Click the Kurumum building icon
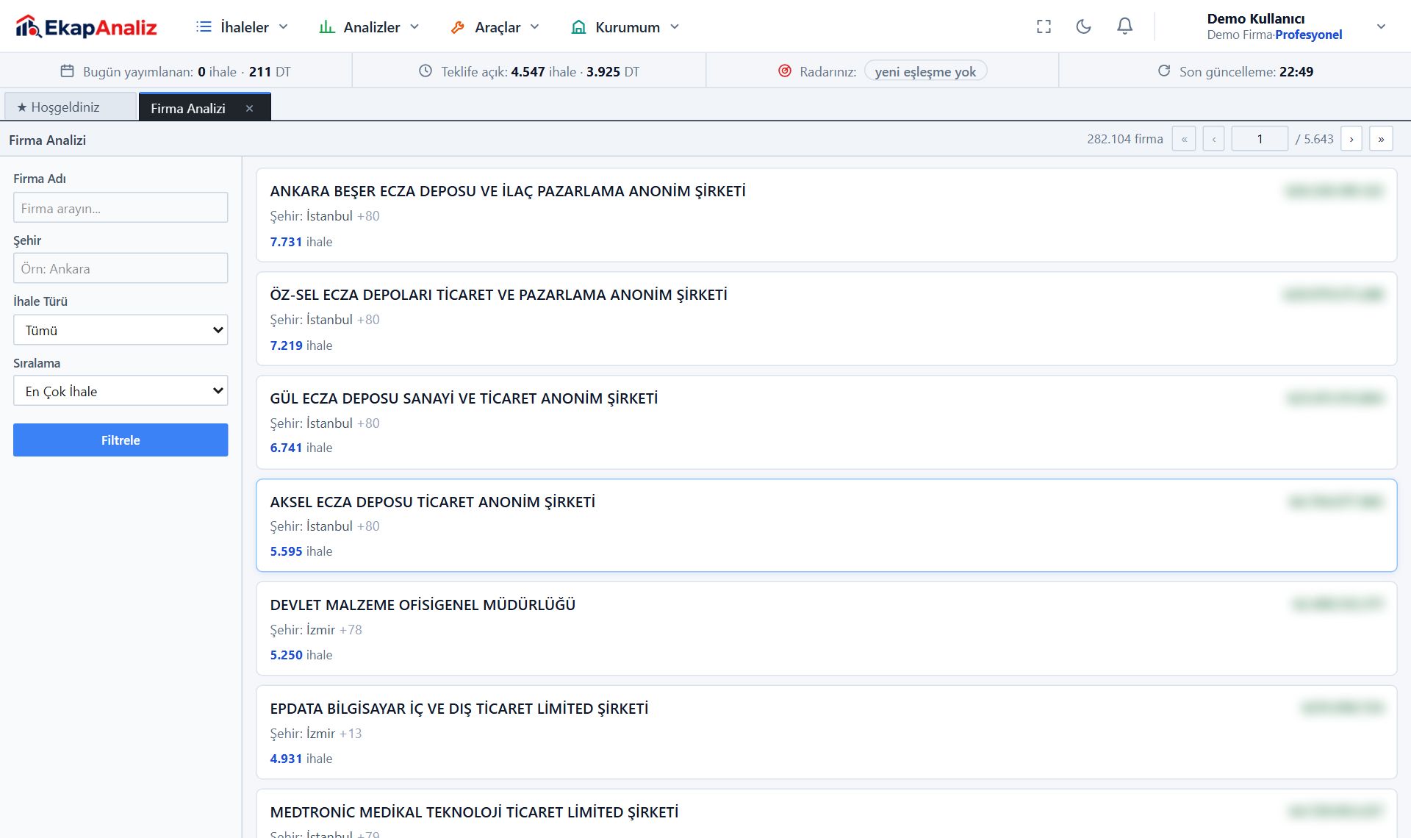The image size is (1411, 838). pyautogui.click(x=579, y=27)
